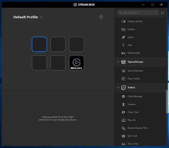Select the Welcome key
The height and width of the screenshot is (148, 169).
(x=77, y=63)
